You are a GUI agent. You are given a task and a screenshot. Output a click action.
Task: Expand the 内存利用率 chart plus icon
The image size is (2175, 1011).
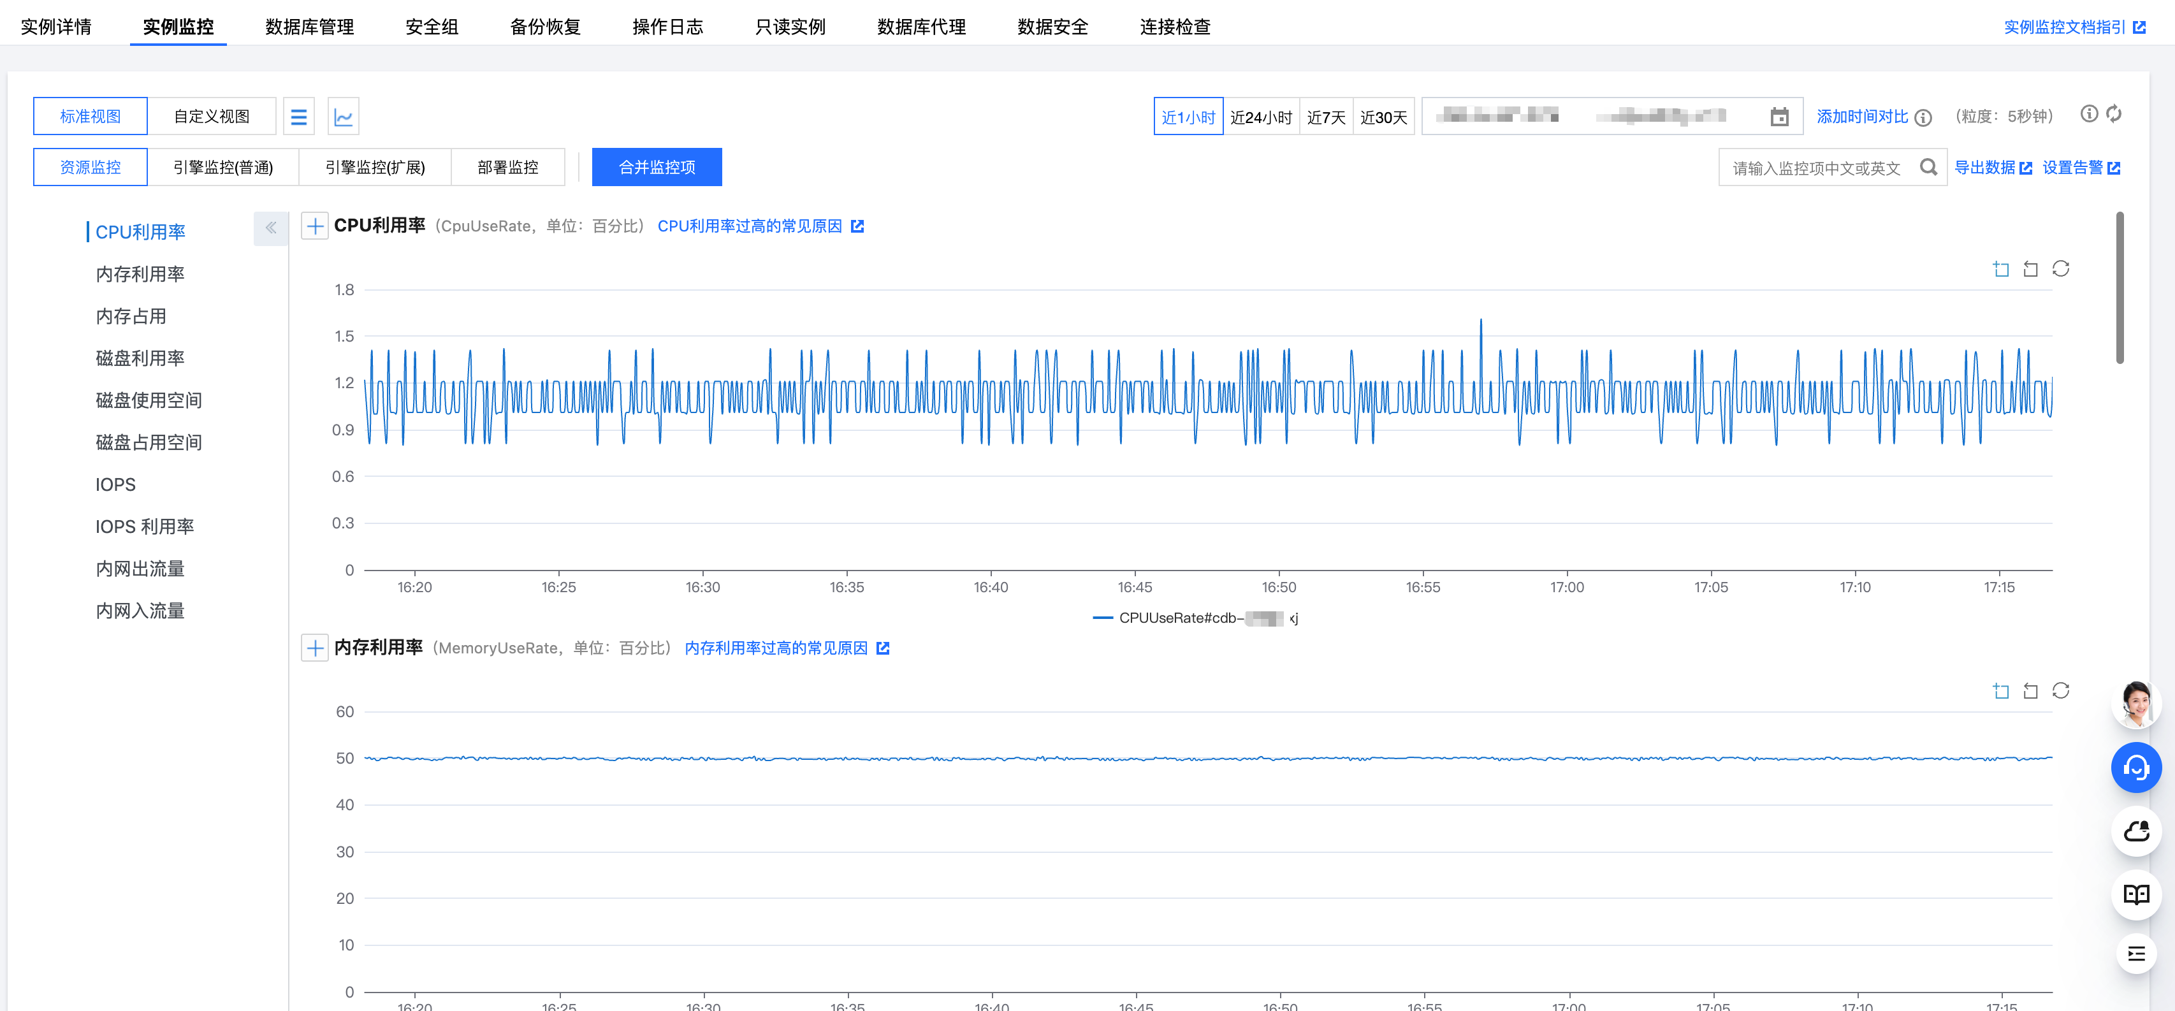pos(315,648)
